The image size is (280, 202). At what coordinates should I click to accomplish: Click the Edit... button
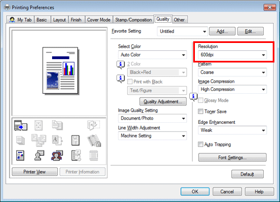250,31
